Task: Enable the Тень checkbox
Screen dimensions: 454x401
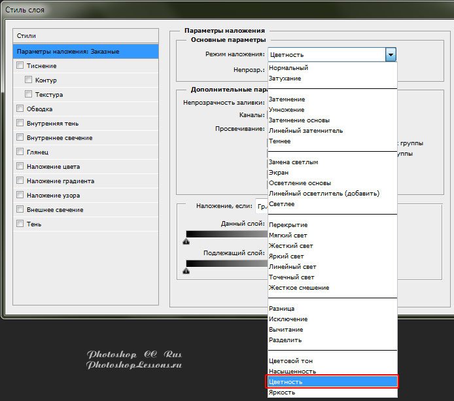Action: click(20, 224)
